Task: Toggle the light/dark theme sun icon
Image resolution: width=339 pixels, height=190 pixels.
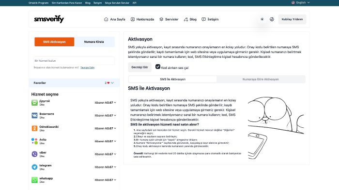Action: point(262,19)
